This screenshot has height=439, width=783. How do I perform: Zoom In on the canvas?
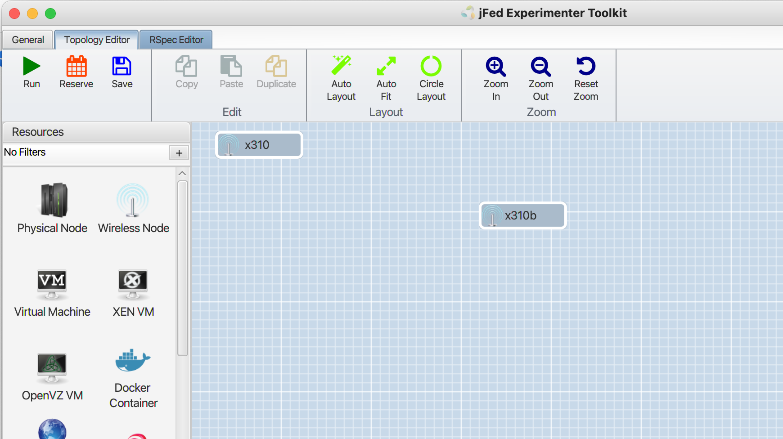coord(495,67)
